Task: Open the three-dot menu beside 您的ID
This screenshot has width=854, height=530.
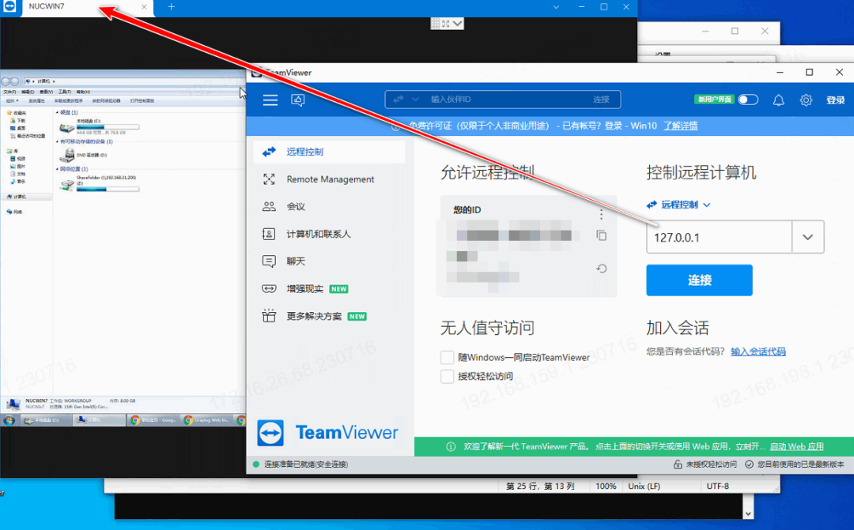Action: pyautogui.click(x=601, y=214)
